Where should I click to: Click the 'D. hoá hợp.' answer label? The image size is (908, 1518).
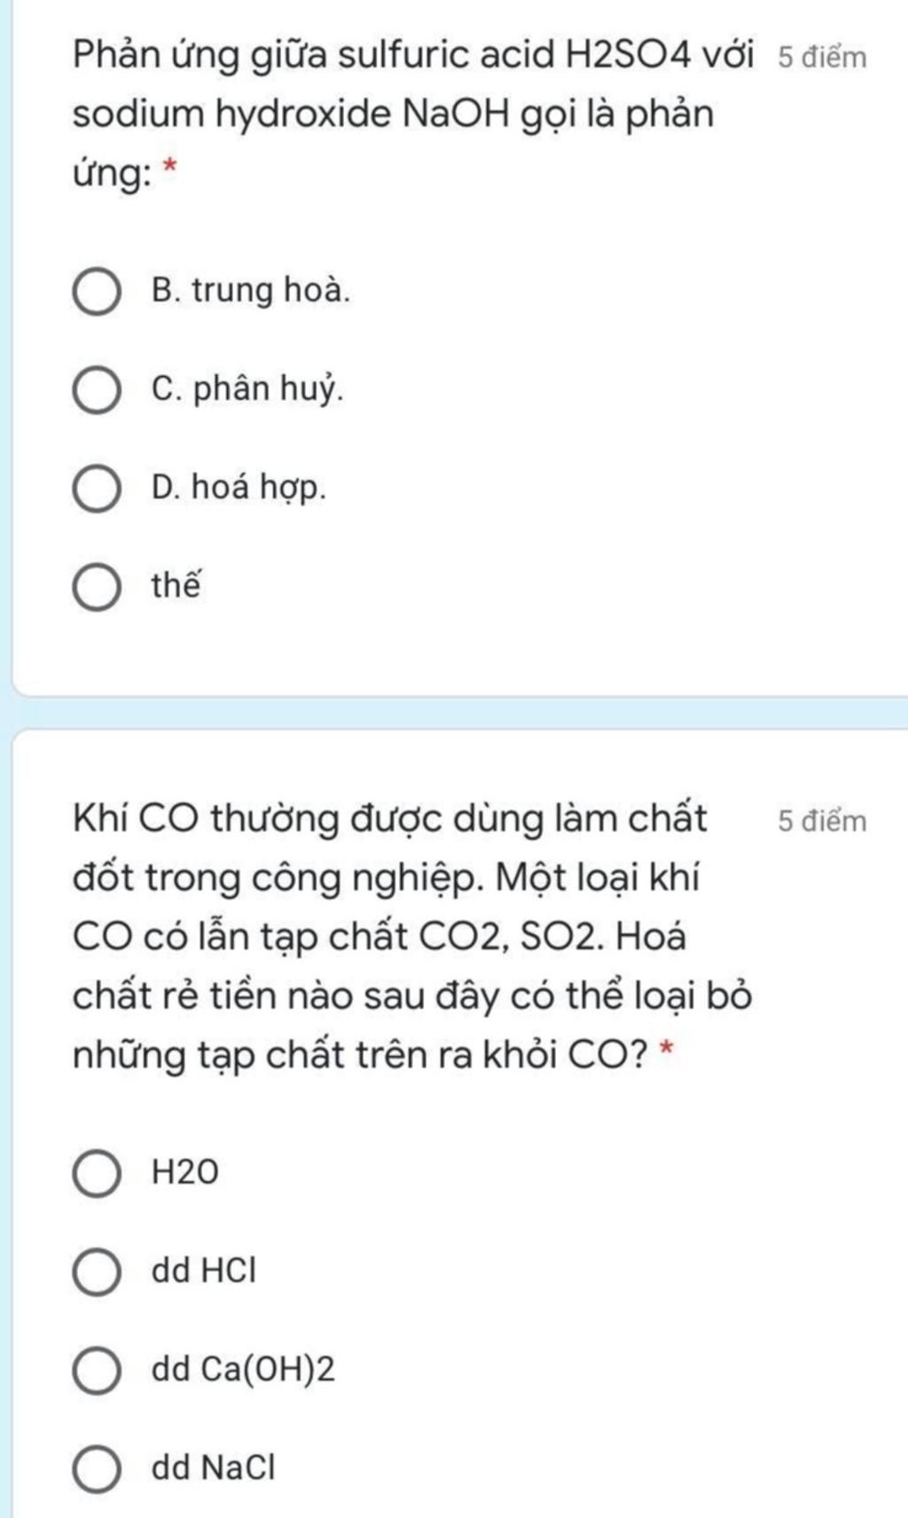coord(239,488)
